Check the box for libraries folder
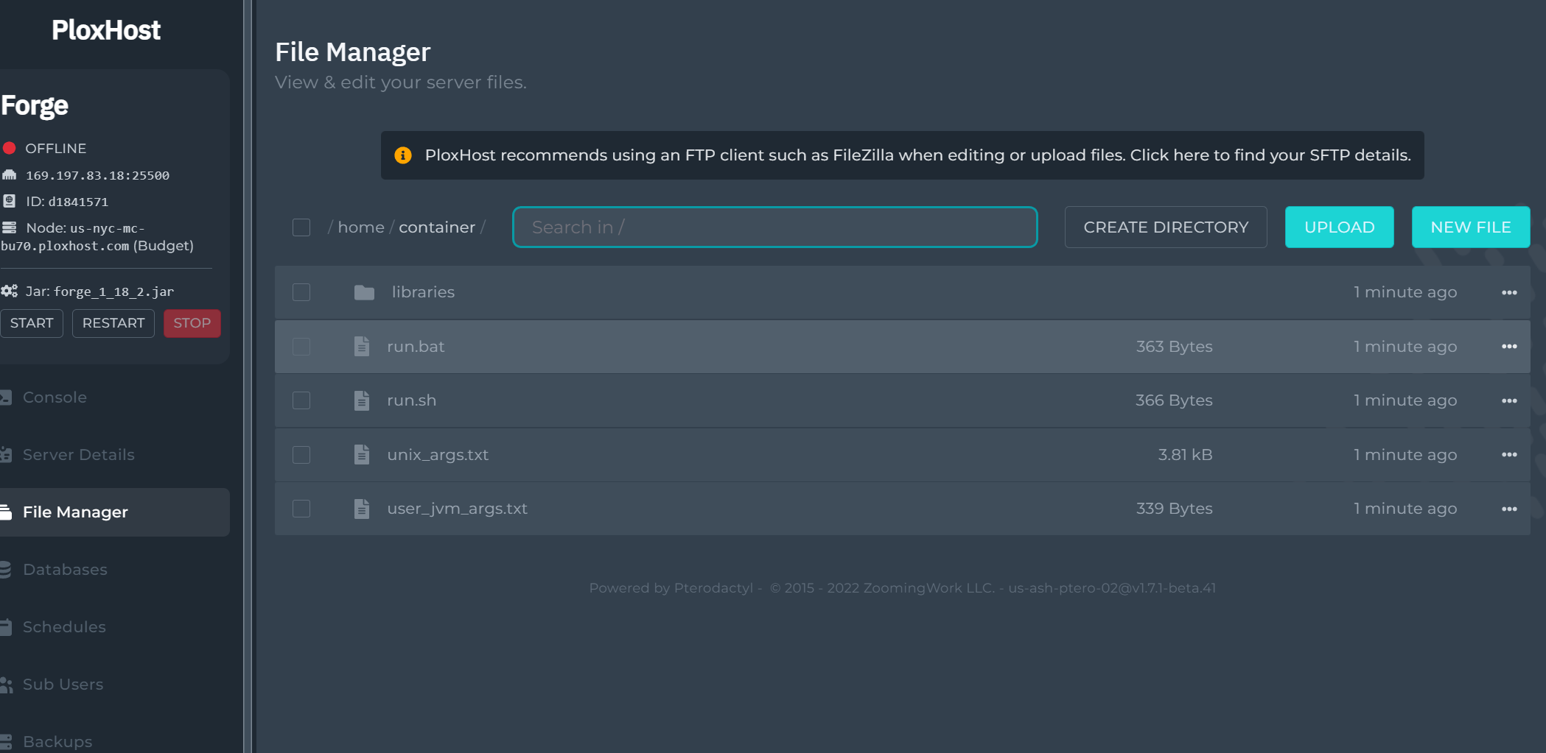 click(301, 292)
